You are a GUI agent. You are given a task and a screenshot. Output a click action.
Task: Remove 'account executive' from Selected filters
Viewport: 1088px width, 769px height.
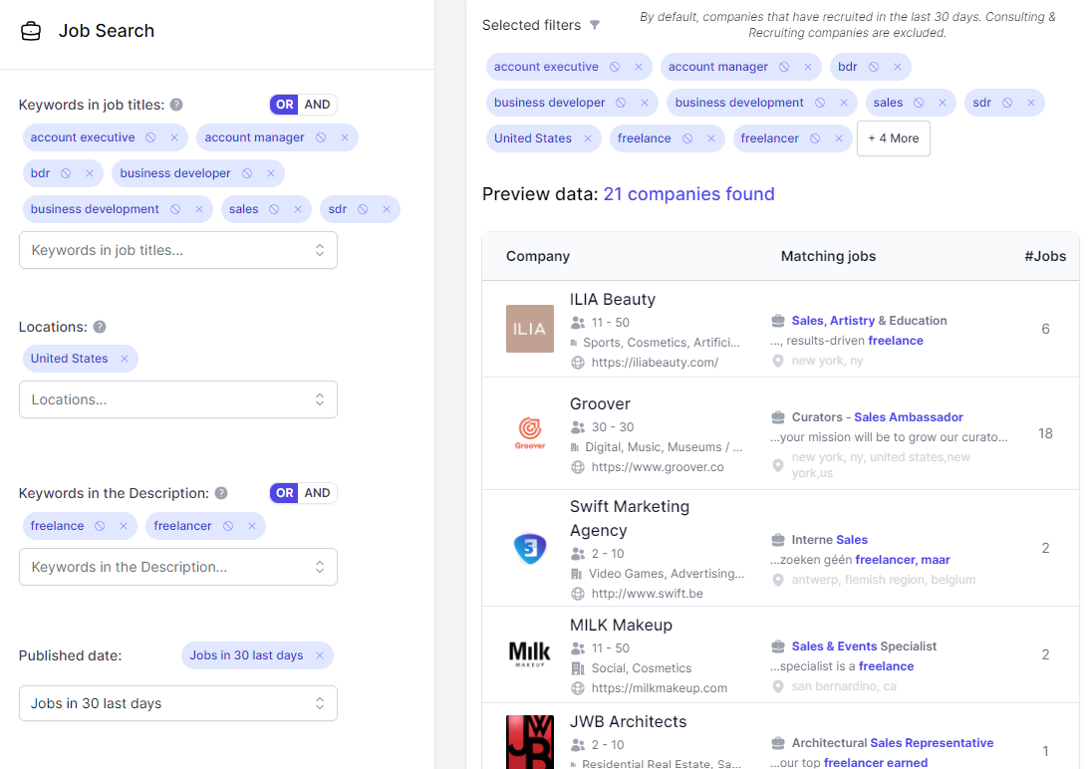[639, 67]
